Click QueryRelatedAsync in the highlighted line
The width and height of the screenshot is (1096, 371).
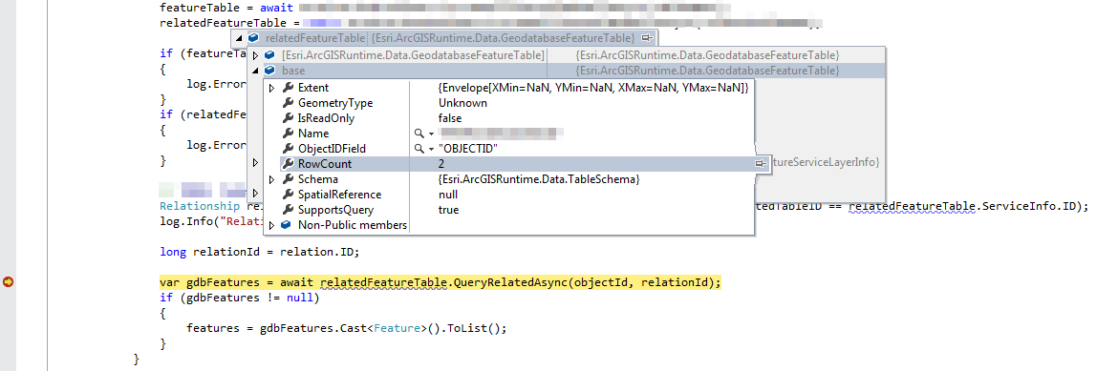509,282
